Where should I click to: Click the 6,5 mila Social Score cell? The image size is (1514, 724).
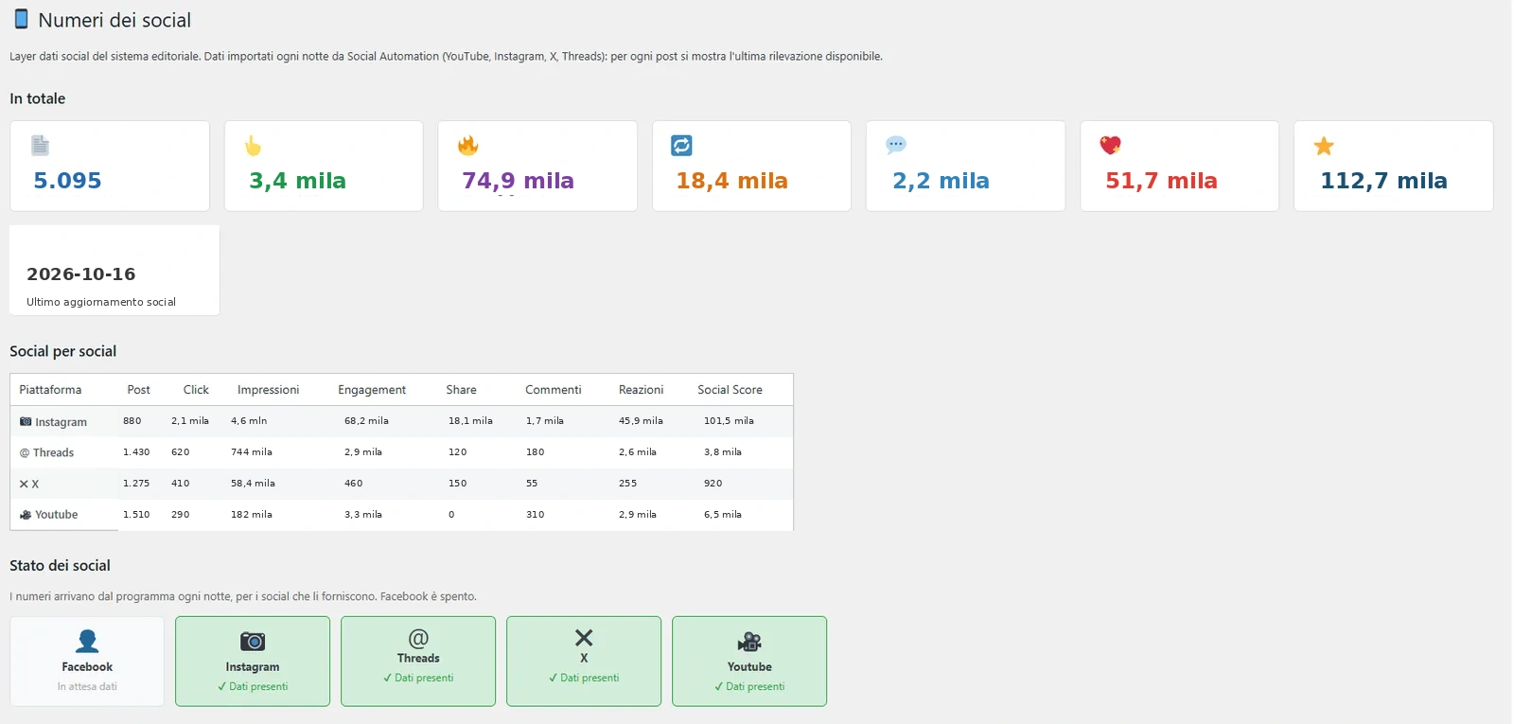(x=723, y=515)
